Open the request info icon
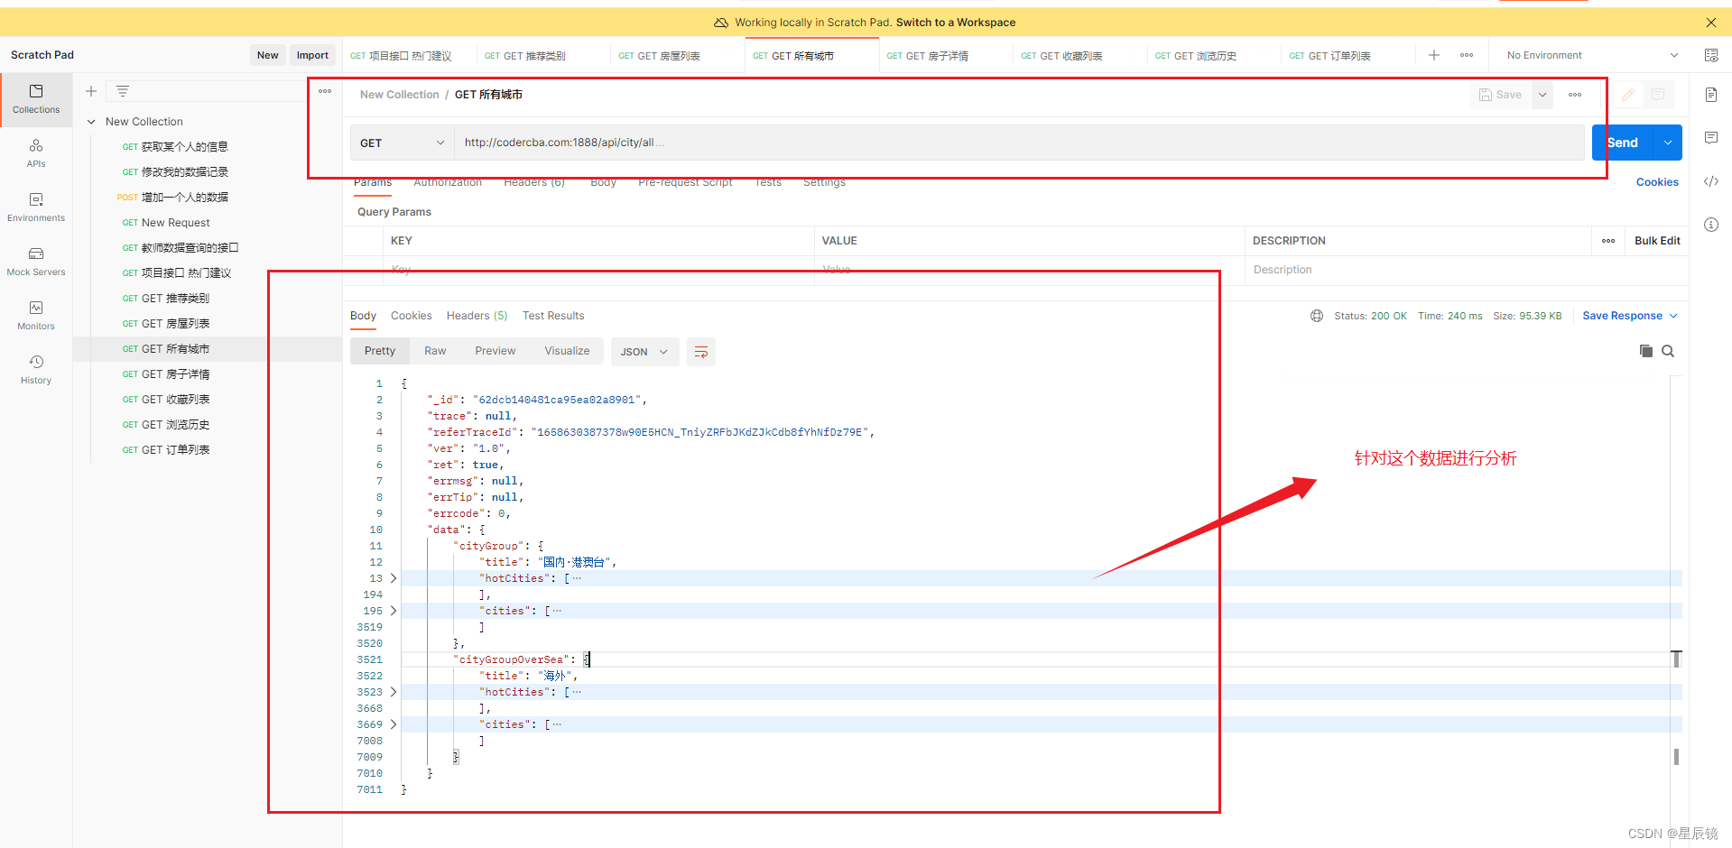1732x848 pixels. click(x=1711, y=225)
